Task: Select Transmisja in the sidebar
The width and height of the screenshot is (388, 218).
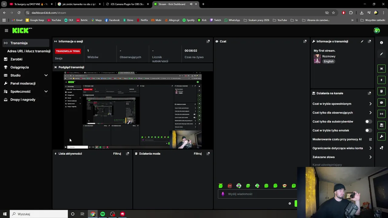Action: tap(26, 43)
